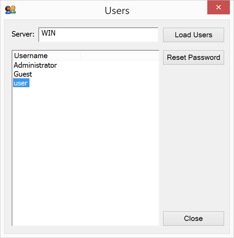
Task: Click blank dialog area below Reset Password
Action: [193, 137]
